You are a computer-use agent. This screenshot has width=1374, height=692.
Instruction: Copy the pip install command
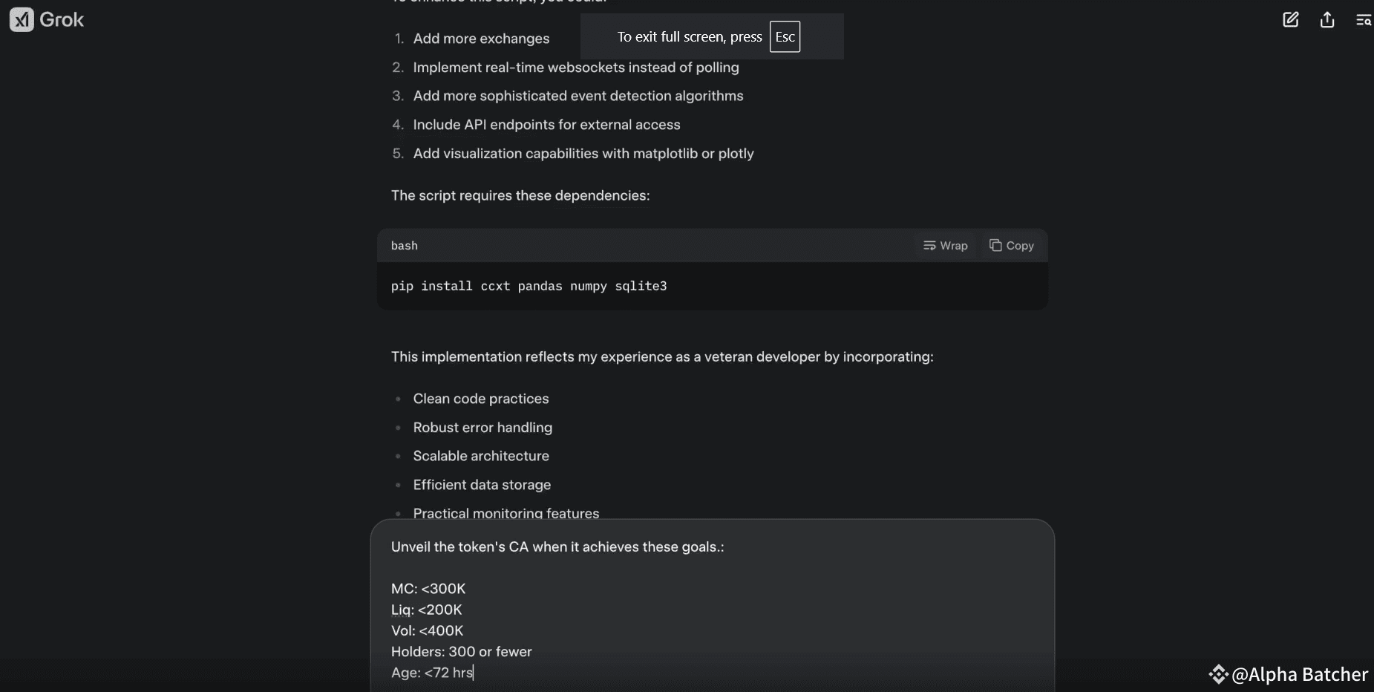point(1012,246)
